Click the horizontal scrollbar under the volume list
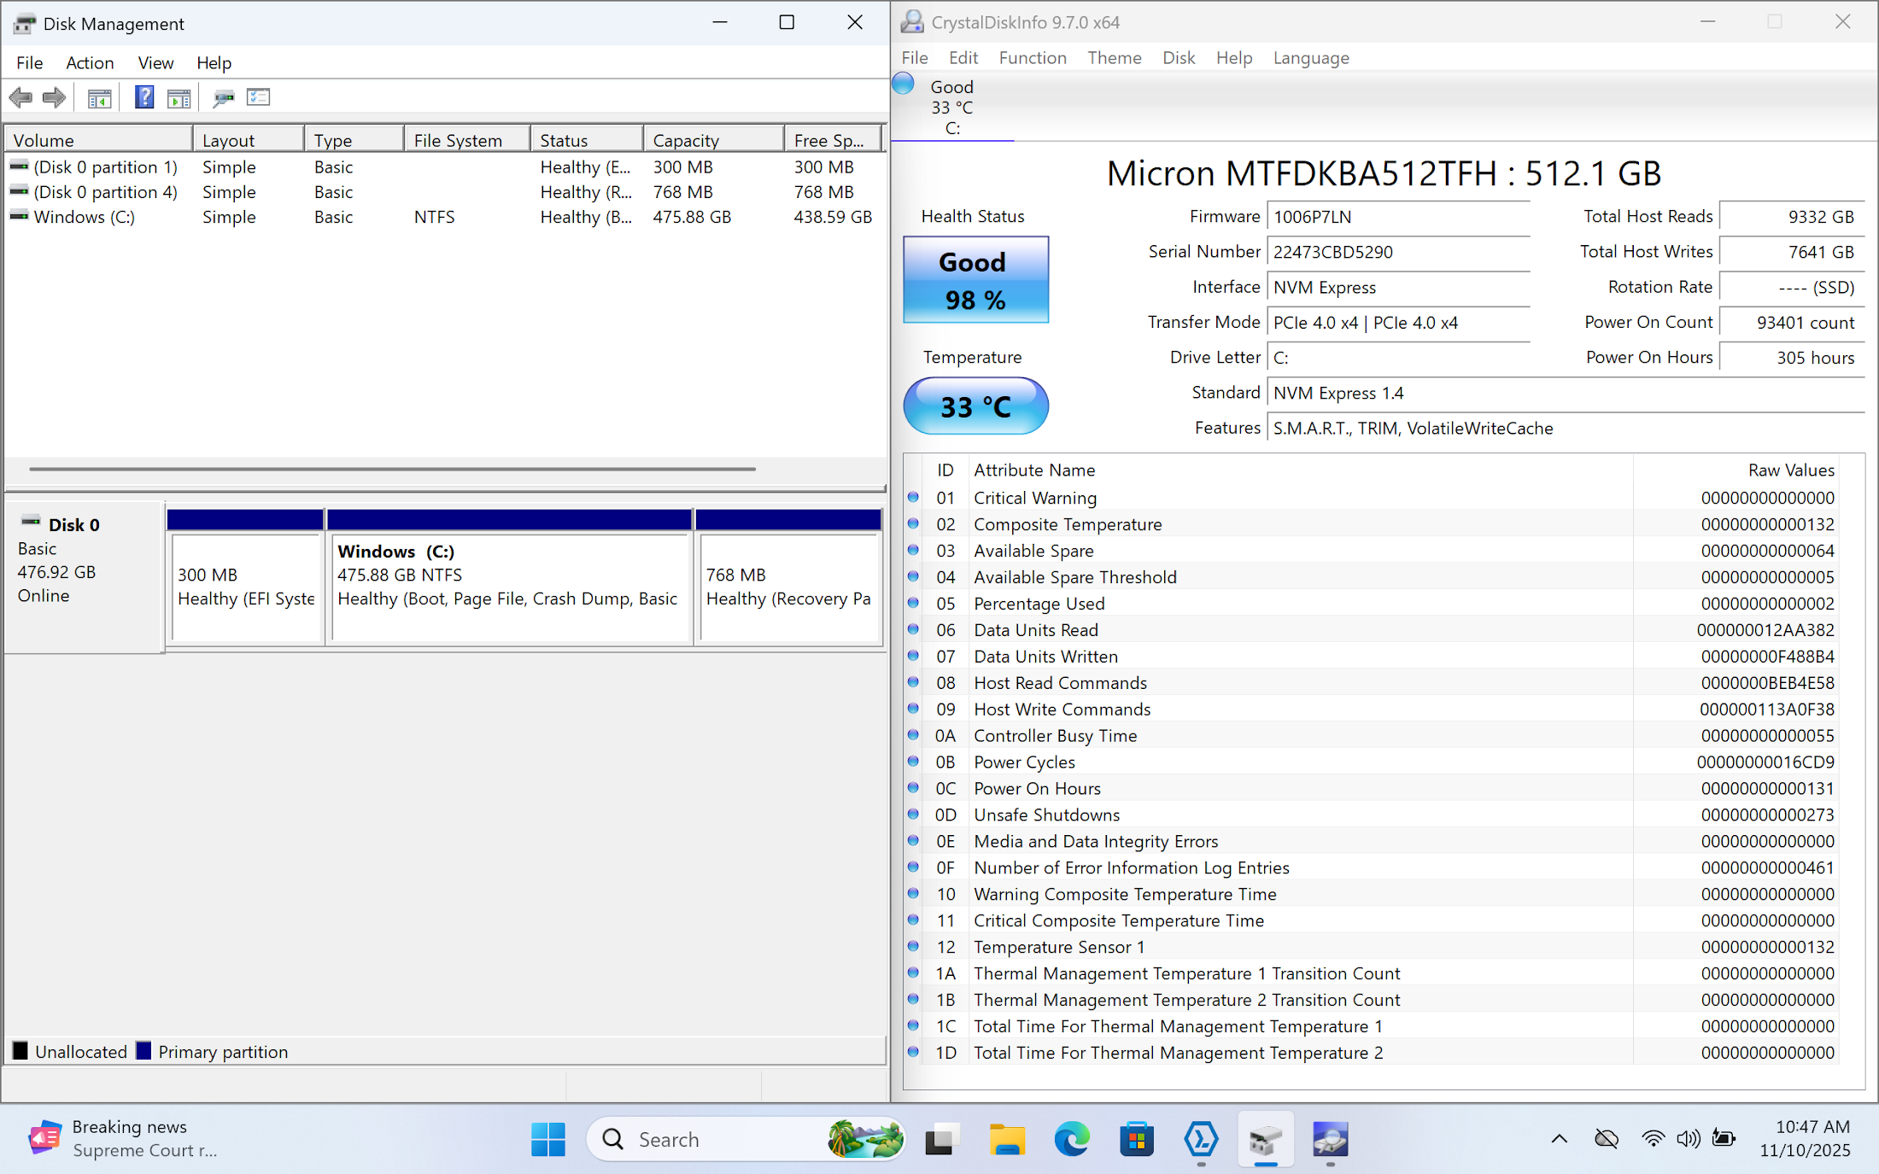This screenshot has height=1174, width=1879. click(392, 468)
